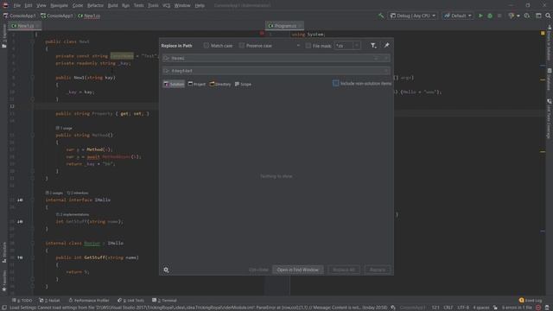Open the Unit Tests tool window

pyautogui.click(x=130, y=301)
